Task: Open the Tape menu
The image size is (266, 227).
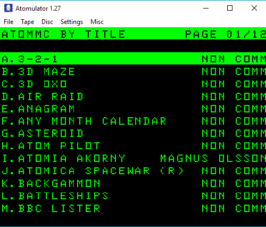Action: click(x=28, y=22)
